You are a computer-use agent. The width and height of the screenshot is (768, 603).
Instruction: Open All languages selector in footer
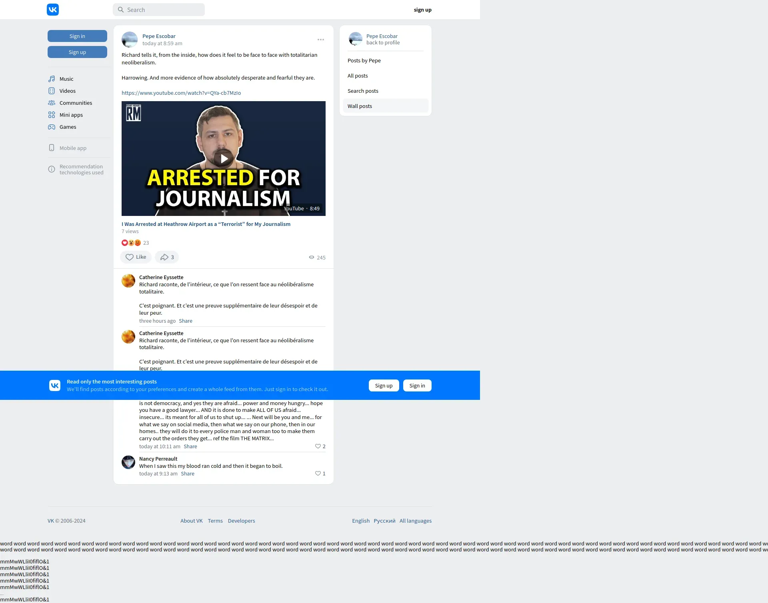415,521
